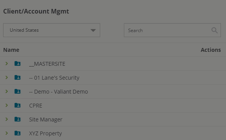Viewport: 226px width, 140px height.
Task: Select the Site Manager account name
Action: pyautogui.click(x=46, y=120)
